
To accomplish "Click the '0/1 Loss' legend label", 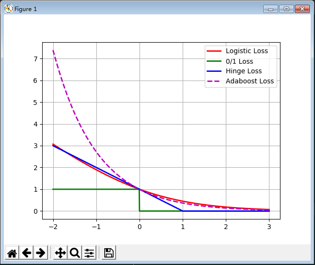I will point(239,61).
